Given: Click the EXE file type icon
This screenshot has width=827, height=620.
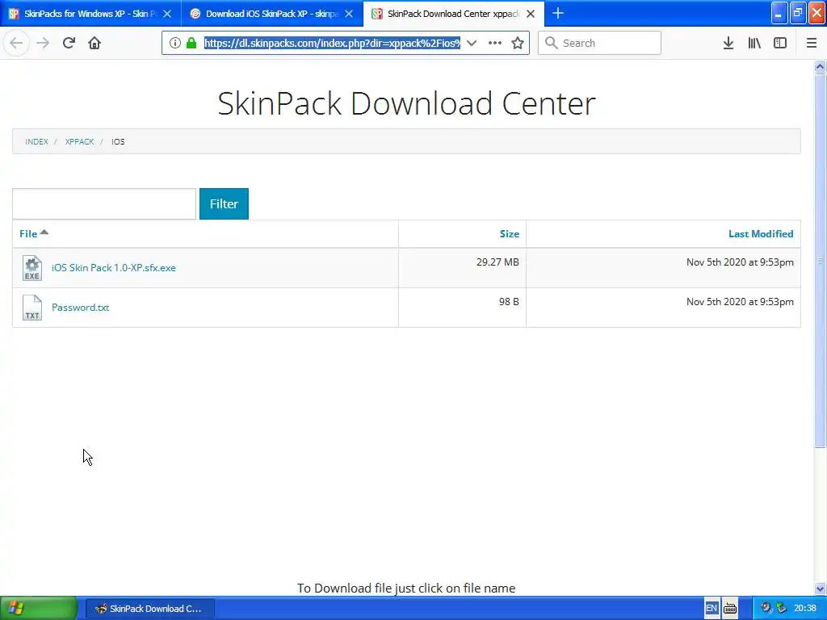Looking at the screenshot, I should click(x=32, y=268).
